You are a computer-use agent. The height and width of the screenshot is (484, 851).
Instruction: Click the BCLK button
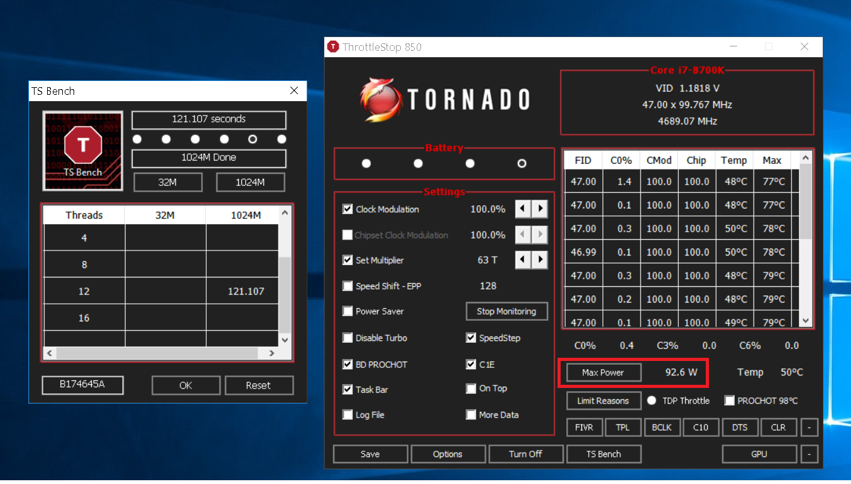click(662, 428)
